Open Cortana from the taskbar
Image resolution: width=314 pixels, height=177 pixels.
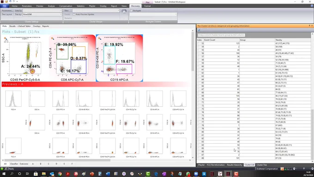[x=19, y=174]
